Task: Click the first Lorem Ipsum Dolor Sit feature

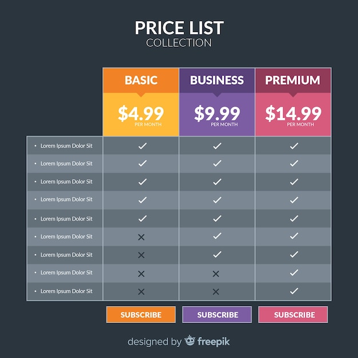Action: [66, 146]
